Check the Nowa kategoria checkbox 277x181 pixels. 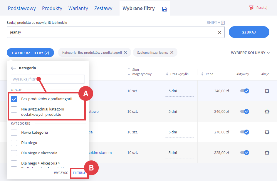click(x=14, y=133)
